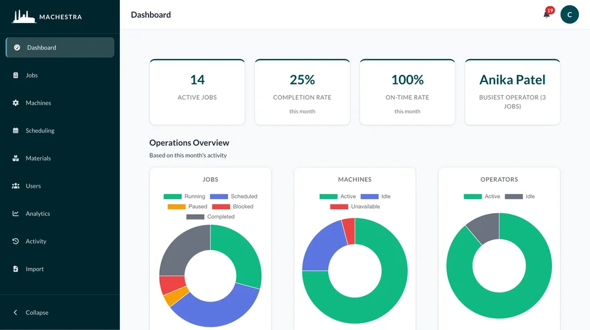Toggle Paused legend swatch in Jobs chart
590x330 pixels.
(x=176, y=207)
